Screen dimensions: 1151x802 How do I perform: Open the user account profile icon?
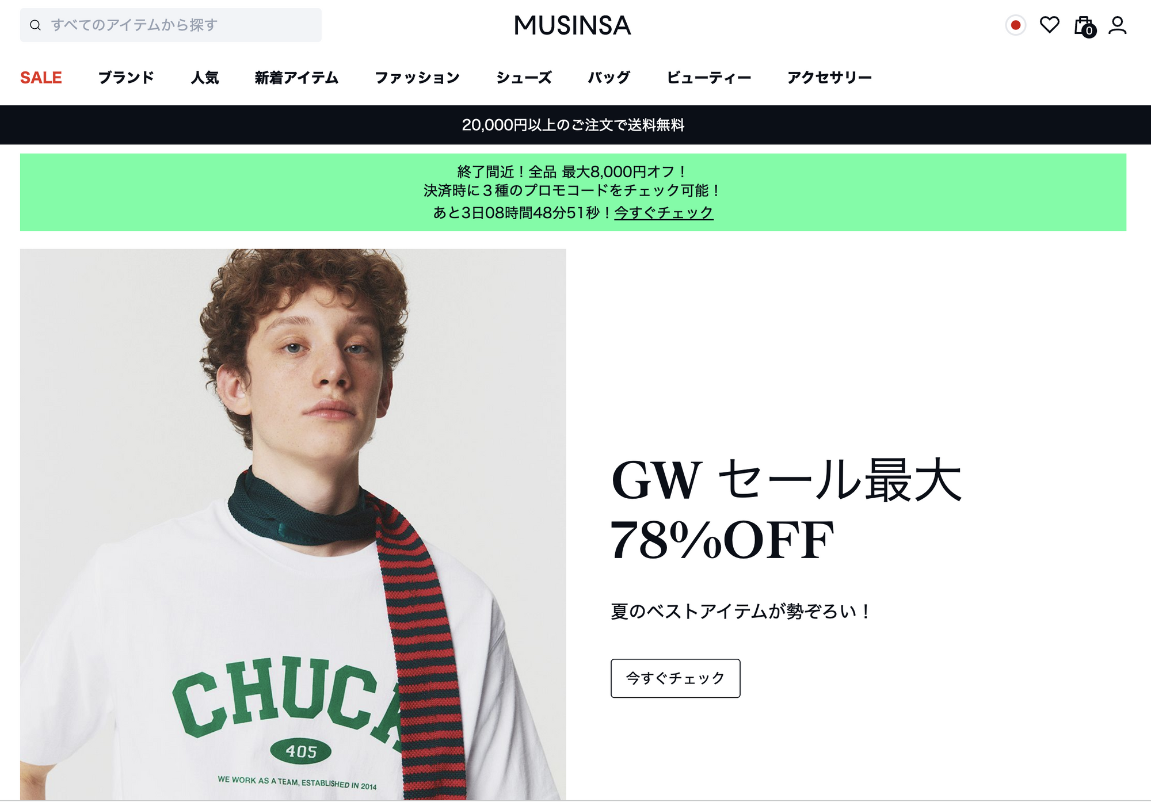(1118, 25)
